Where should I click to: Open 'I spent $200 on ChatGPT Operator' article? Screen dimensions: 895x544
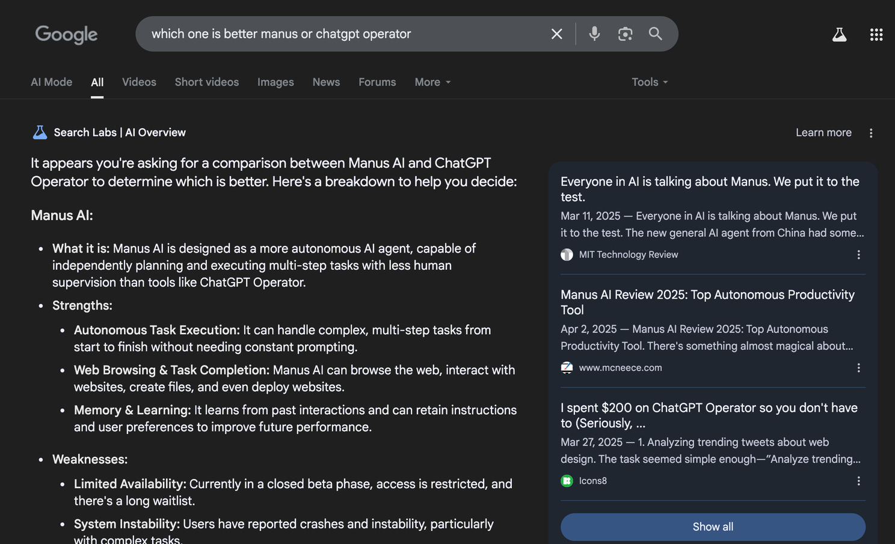[709, 415]
